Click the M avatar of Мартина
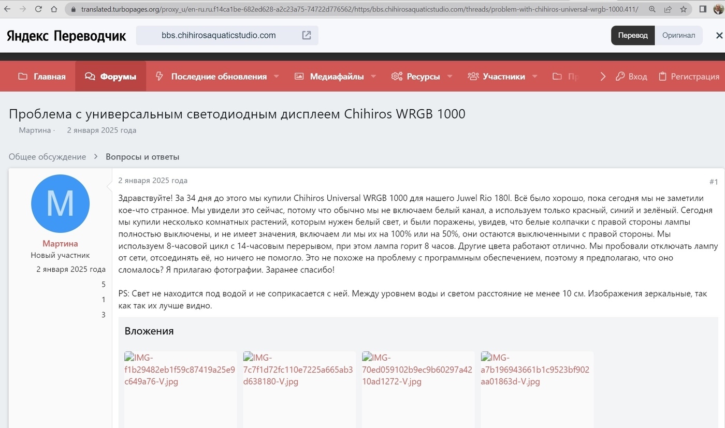This screenshot has height=428, width=725. click(60, 203)
